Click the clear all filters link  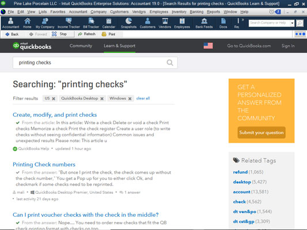143,98
